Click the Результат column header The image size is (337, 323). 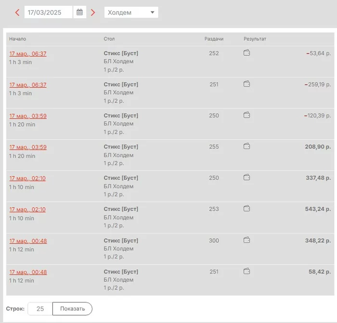255,39
